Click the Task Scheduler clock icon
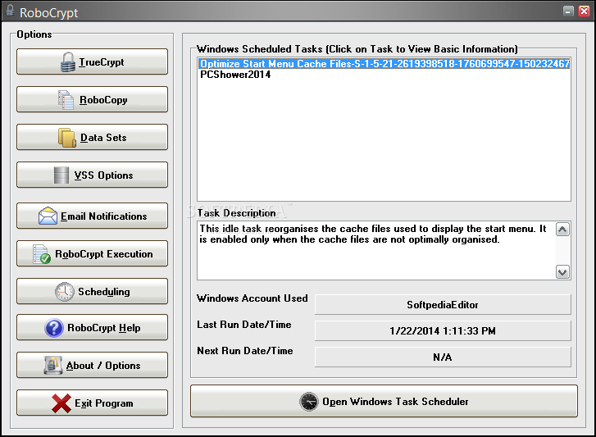Screen dimensions: 596x437 click(308, 402)
